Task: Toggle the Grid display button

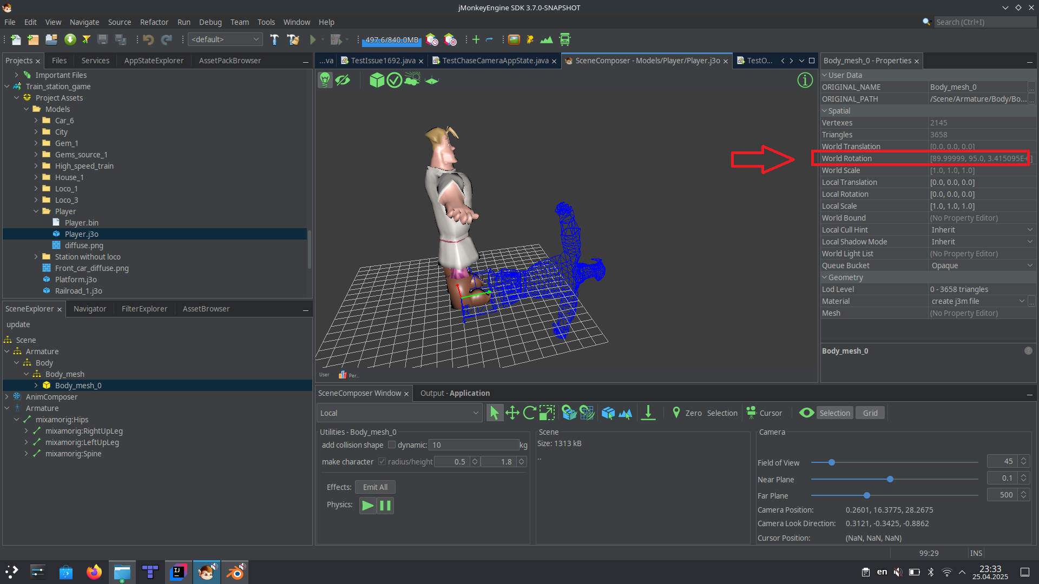Action: [870, 413]
